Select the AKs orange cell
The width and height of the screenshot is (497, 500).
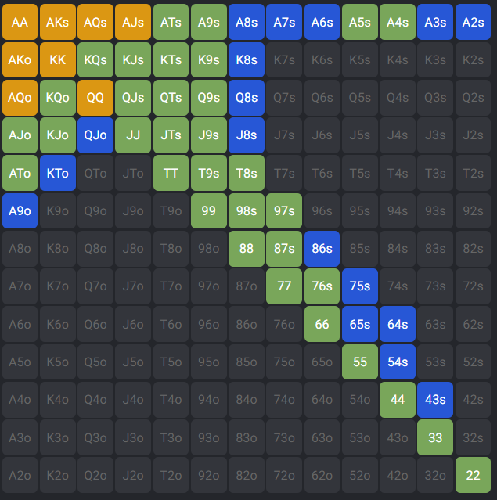click(58, 22)
